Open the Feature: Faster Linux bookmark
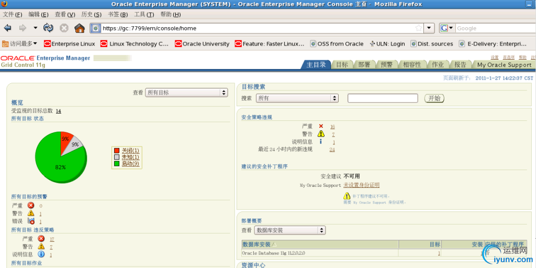Image resolution: width=536 pixels, height=268 pixels. pos(270,44)
